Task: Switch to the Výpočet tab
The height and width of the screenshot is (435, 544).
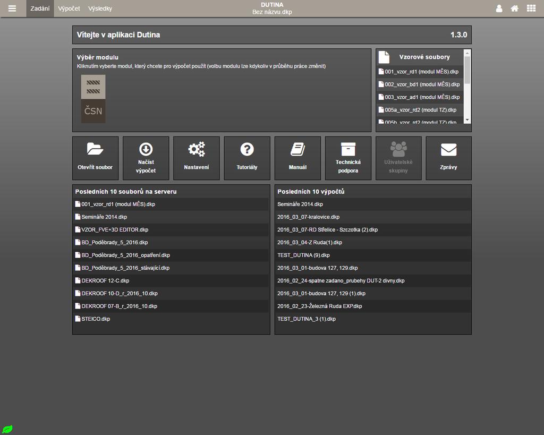Action: 69,8
